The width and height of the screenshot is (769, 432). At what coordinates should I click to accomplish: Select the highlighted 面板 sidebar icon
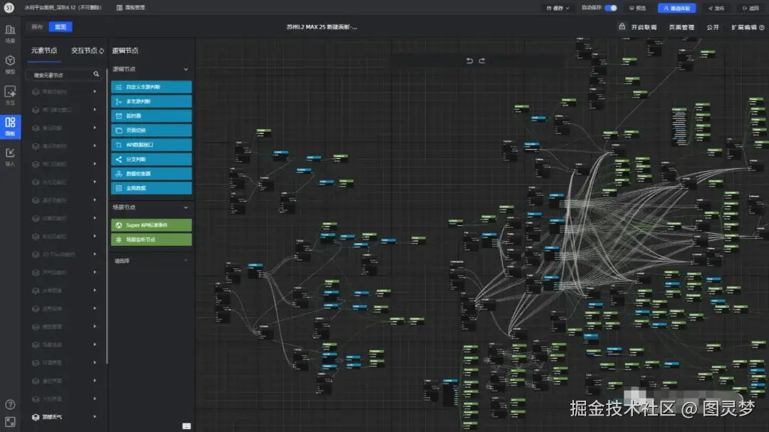10,126
